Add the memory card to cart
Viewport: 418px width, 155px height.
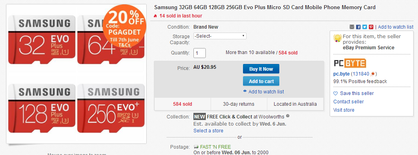(x=261, y=81)
